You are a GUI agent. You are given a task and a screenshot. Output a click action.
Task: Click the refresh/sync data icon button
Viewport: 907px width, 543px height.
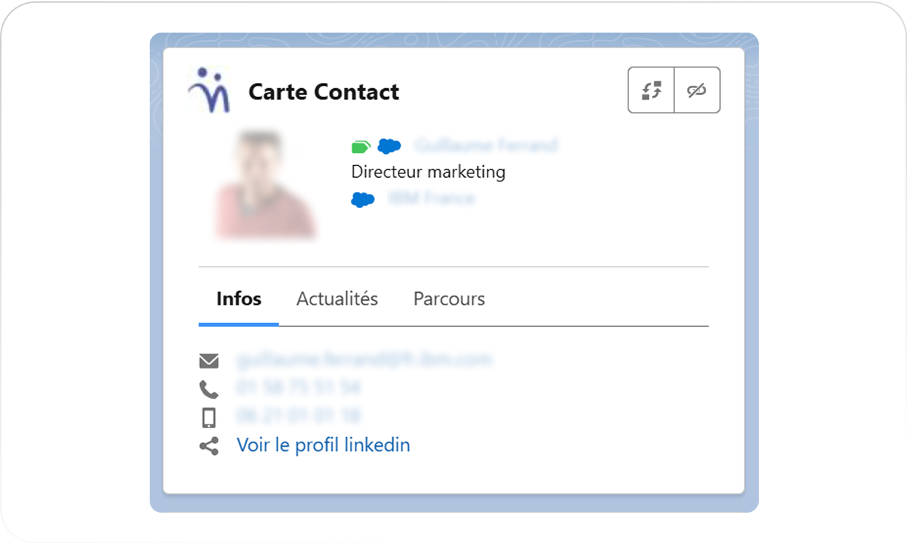pyautogui.click(x=651, y=90)
